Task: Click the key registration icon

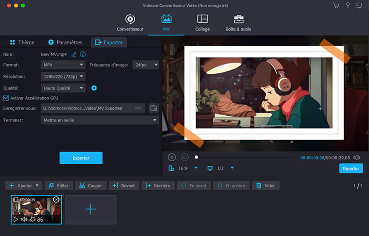Action: click(x=348, y=6)
